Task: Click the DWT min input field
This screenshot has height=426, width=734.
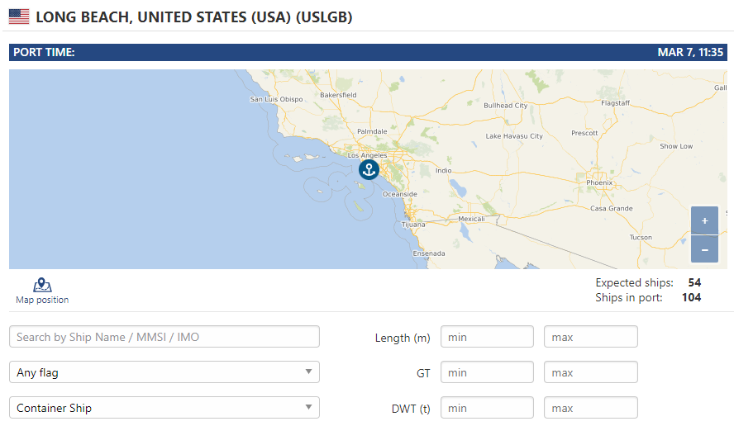Action: 487,408
